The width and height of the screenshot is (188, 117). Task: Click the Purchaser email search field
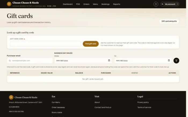point(30,61)
